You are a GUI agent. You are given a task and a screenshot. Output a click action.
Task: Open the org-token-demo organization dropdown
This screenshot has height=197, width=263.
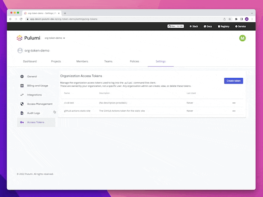(x=55, y=38)
